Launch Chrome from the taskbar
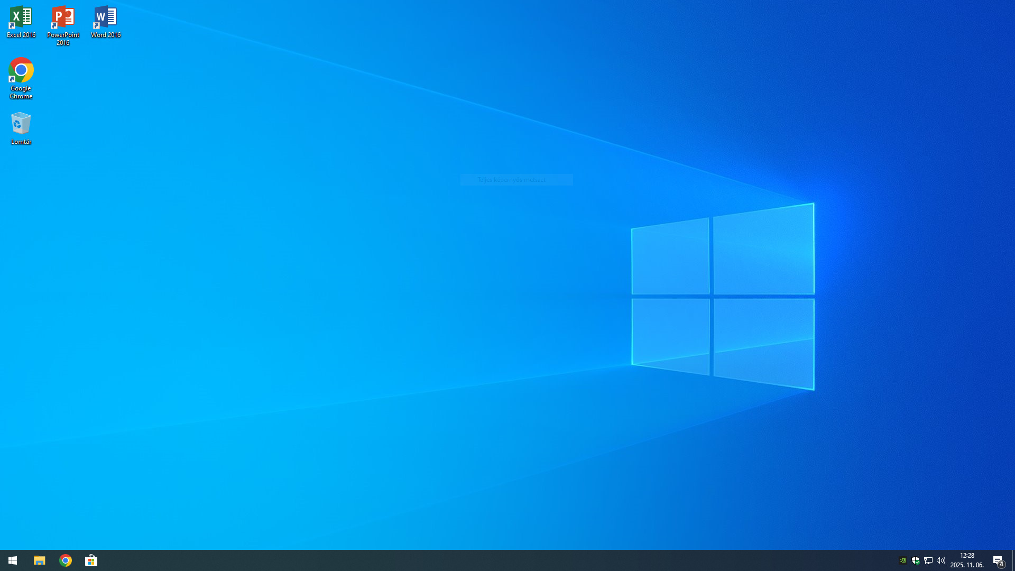The height and width of the screenshot is (571, 1015). coord(66,560)
